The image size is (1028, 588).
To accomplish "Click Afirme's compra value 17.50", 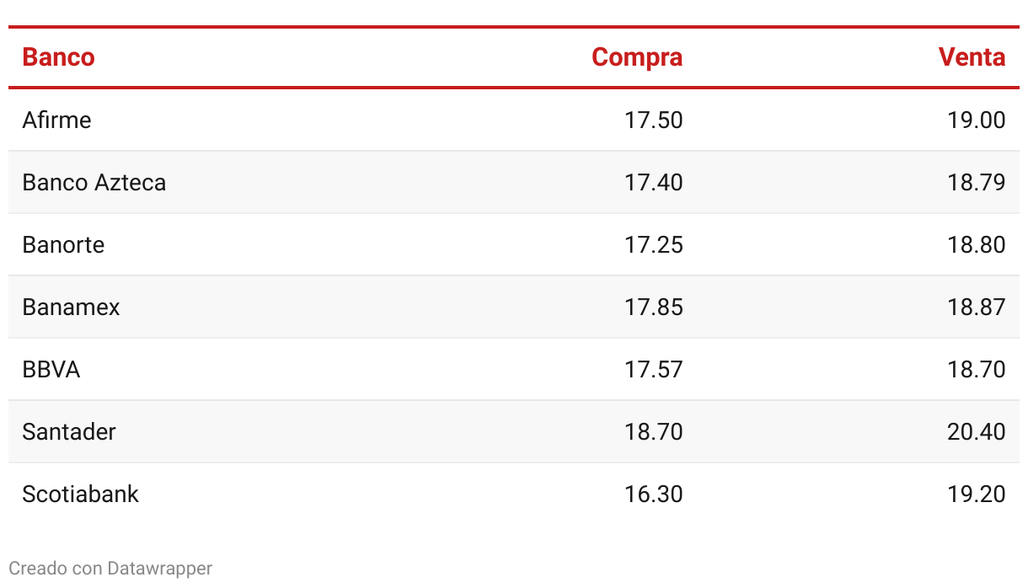I will (653, 120).
